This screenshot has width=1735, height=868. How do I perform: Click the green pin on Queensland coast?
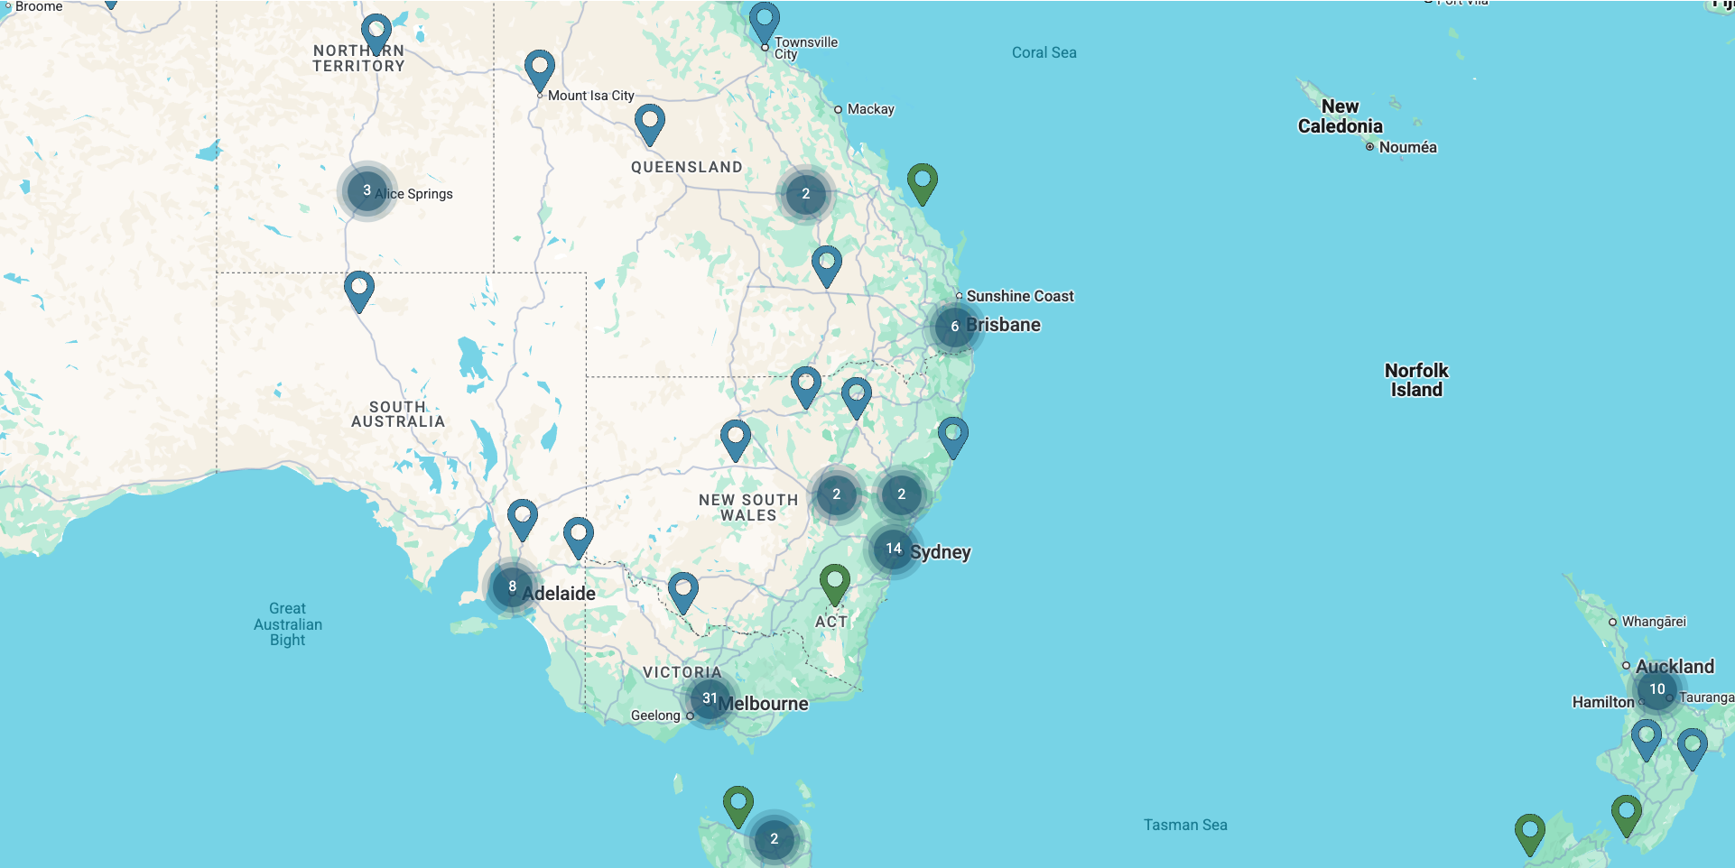tap(922, 181)
